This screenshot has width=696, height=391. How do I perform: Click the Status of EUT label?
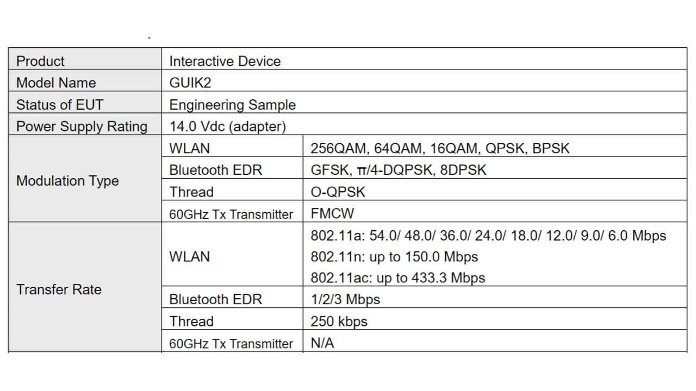60,104
